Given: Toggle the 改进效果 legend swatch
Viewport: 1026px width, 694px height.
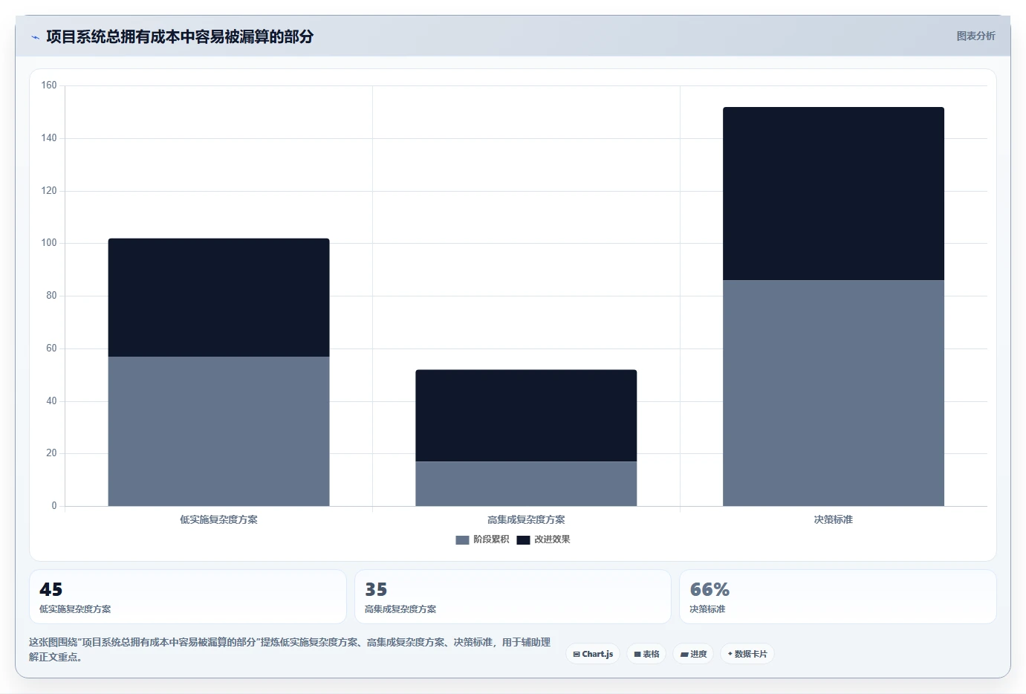Looking at the screenshot, I should (523, 540).
